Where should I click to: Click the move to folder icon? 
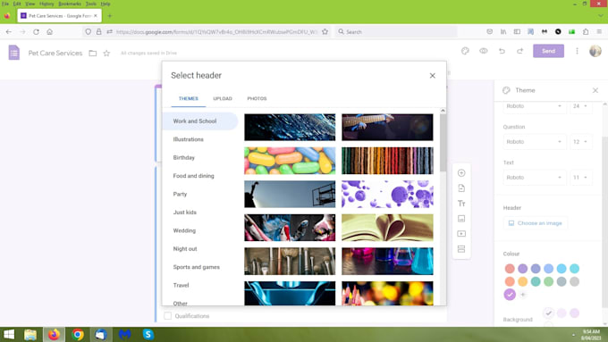click(x=93, y=53)
